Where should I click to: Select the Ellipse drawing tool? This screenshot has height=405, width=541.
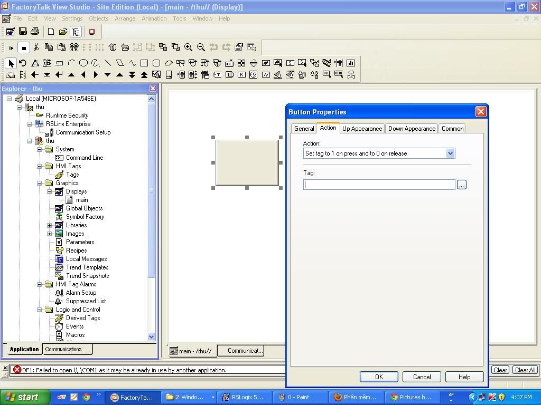pyautogui.click(x=83, y=63)
